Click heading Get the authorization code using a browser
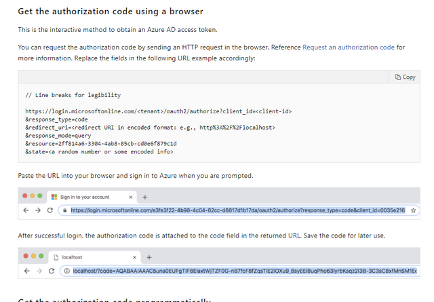 tap(111, 12)
